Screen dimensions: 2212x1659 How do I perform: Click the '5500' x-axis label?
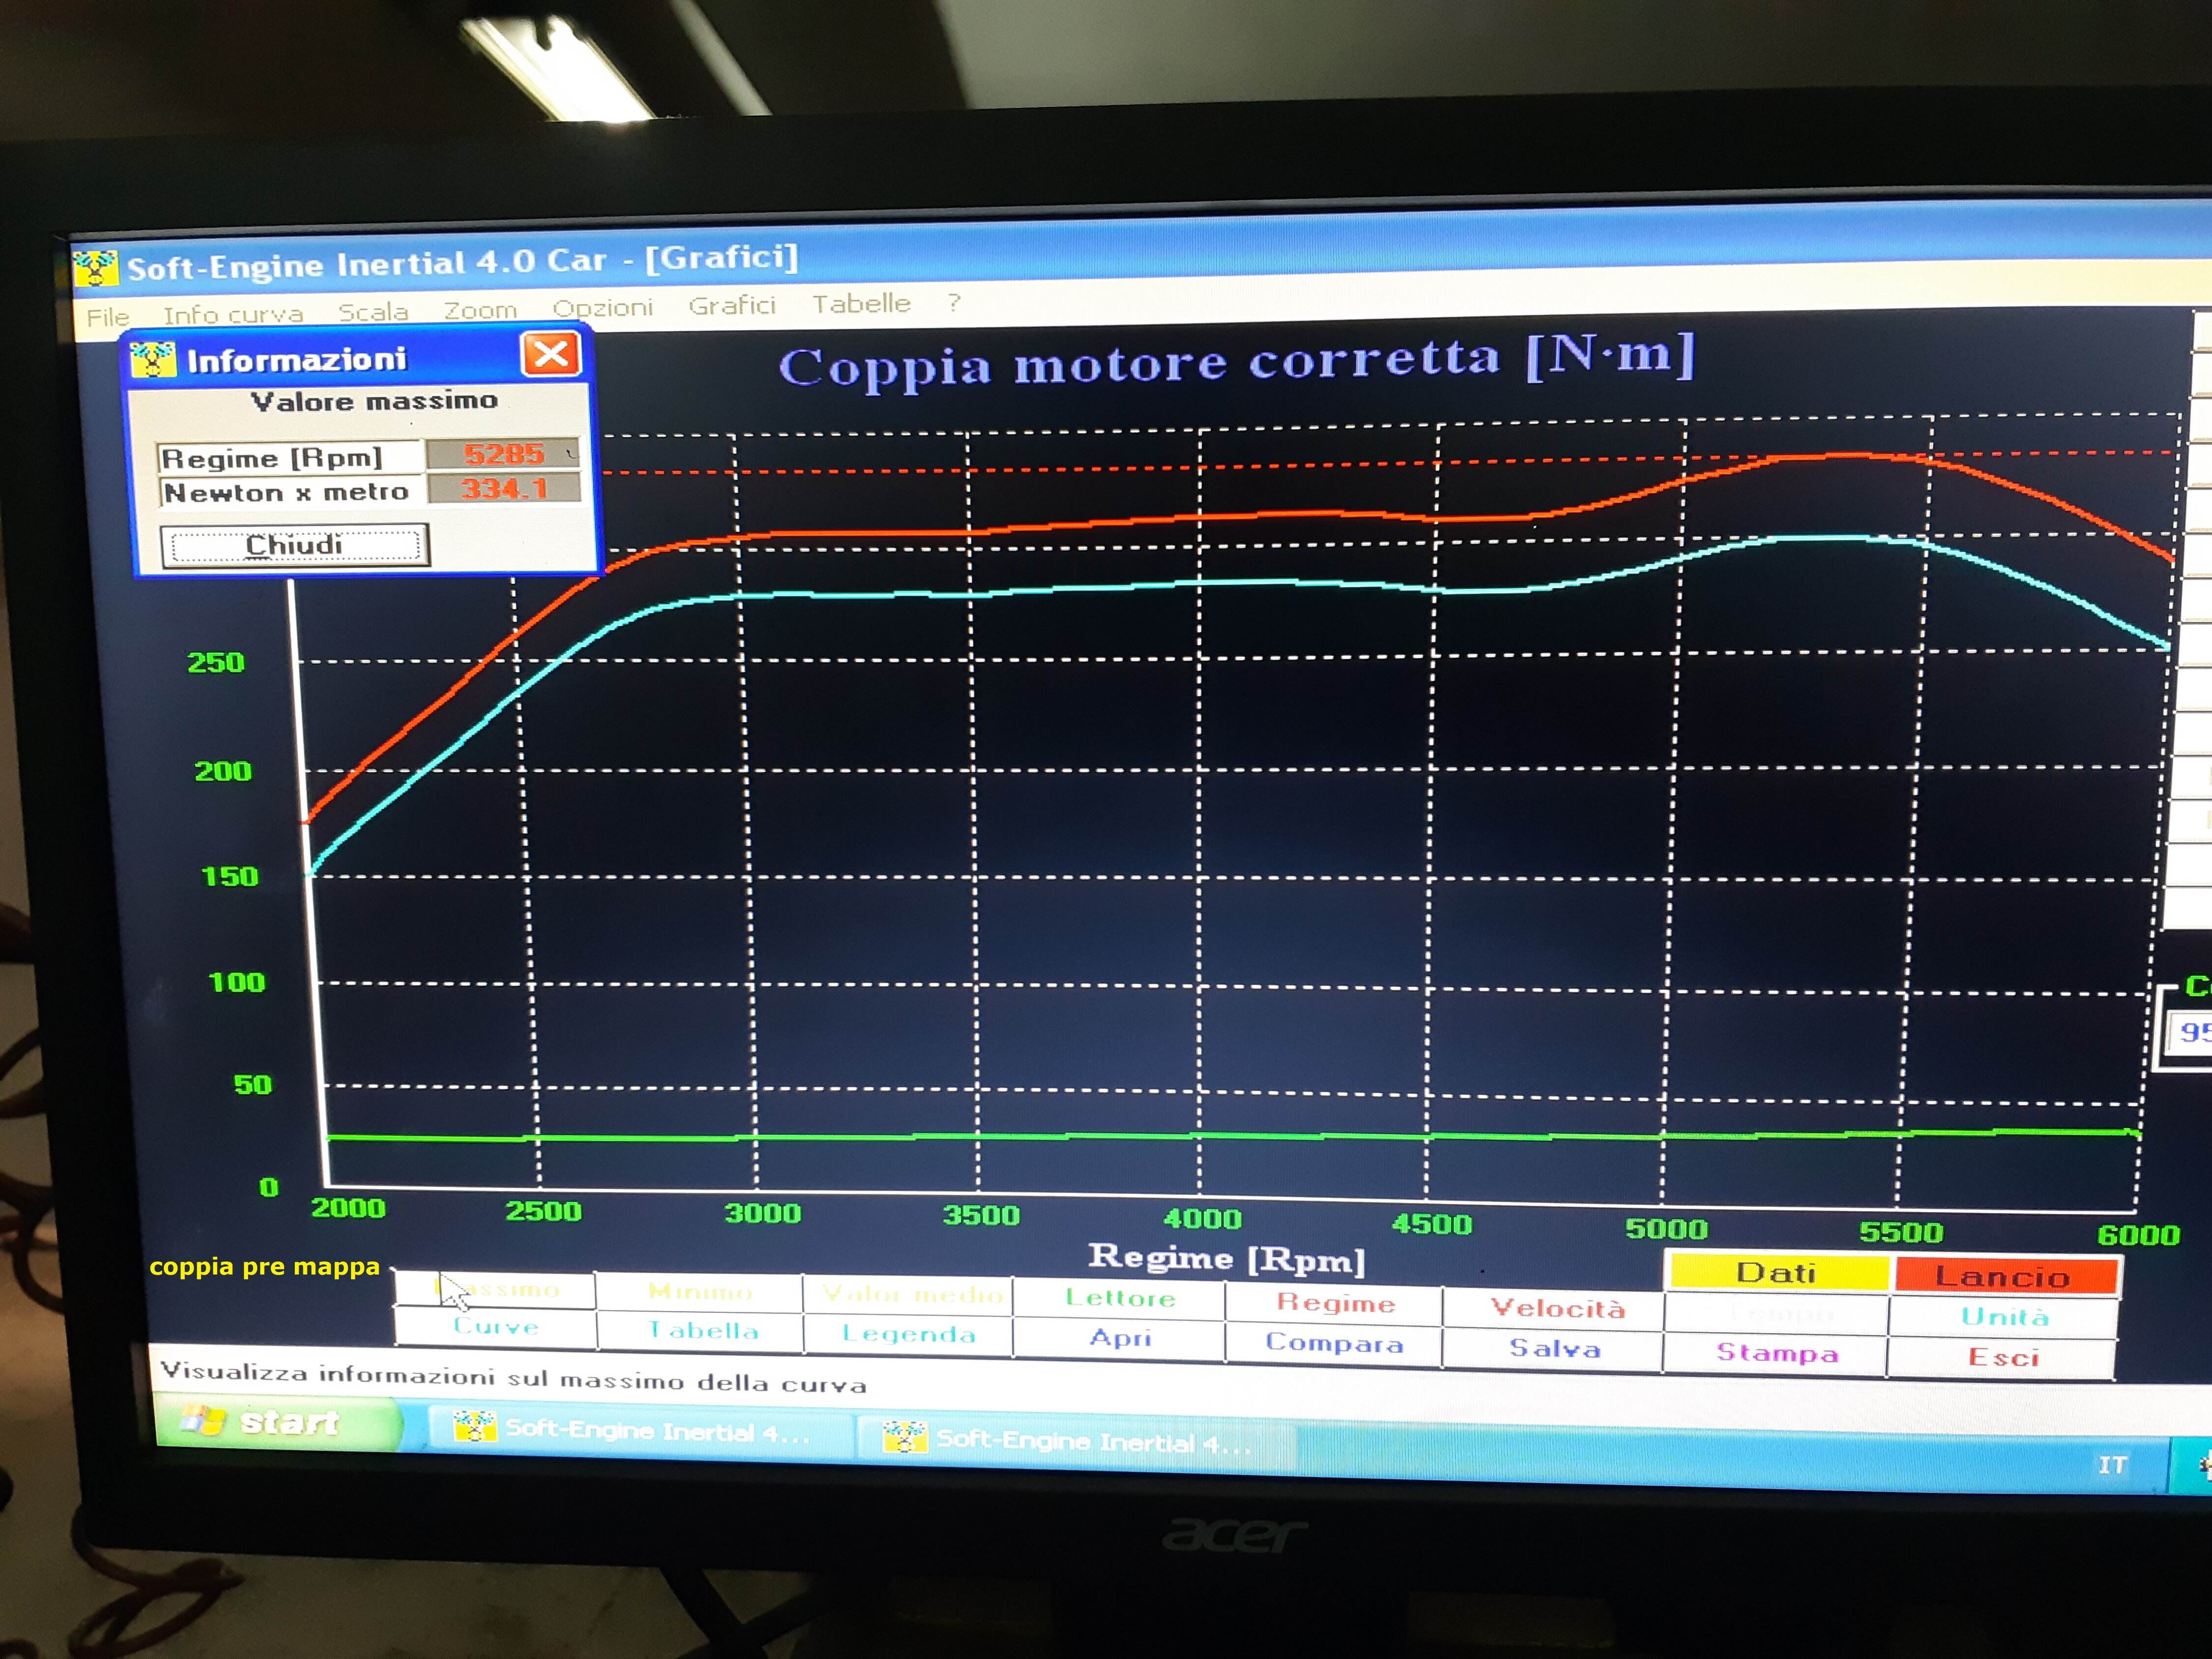1901,1232
